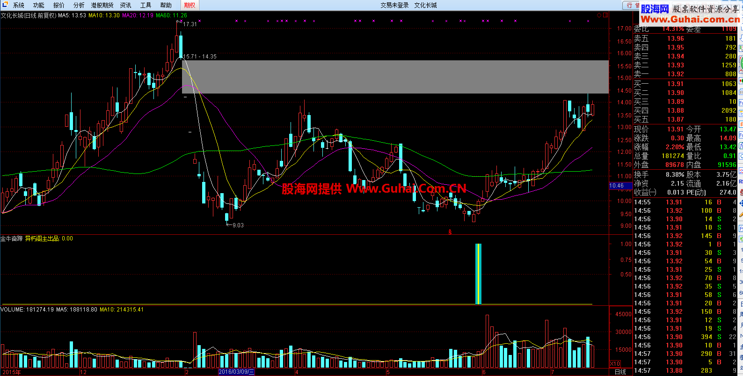The image size is (743, 376).
Task: Click the 卖五 ask price 13.96
Action: point(676,39)
